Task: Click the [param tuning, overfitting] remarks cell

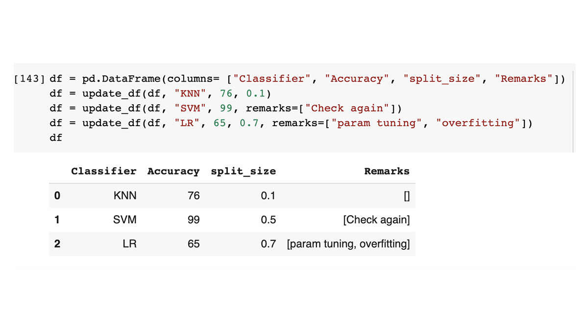Action: pyautogui.click(x=348, y=243)
